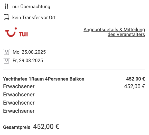Click the third Erwachsener entry
The image size is (149, 135).
click(19, 103)
